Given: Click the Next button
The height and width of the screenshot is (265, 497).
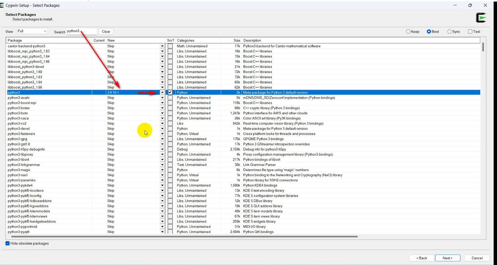Looking at the screenshot, I should point(447,258).
